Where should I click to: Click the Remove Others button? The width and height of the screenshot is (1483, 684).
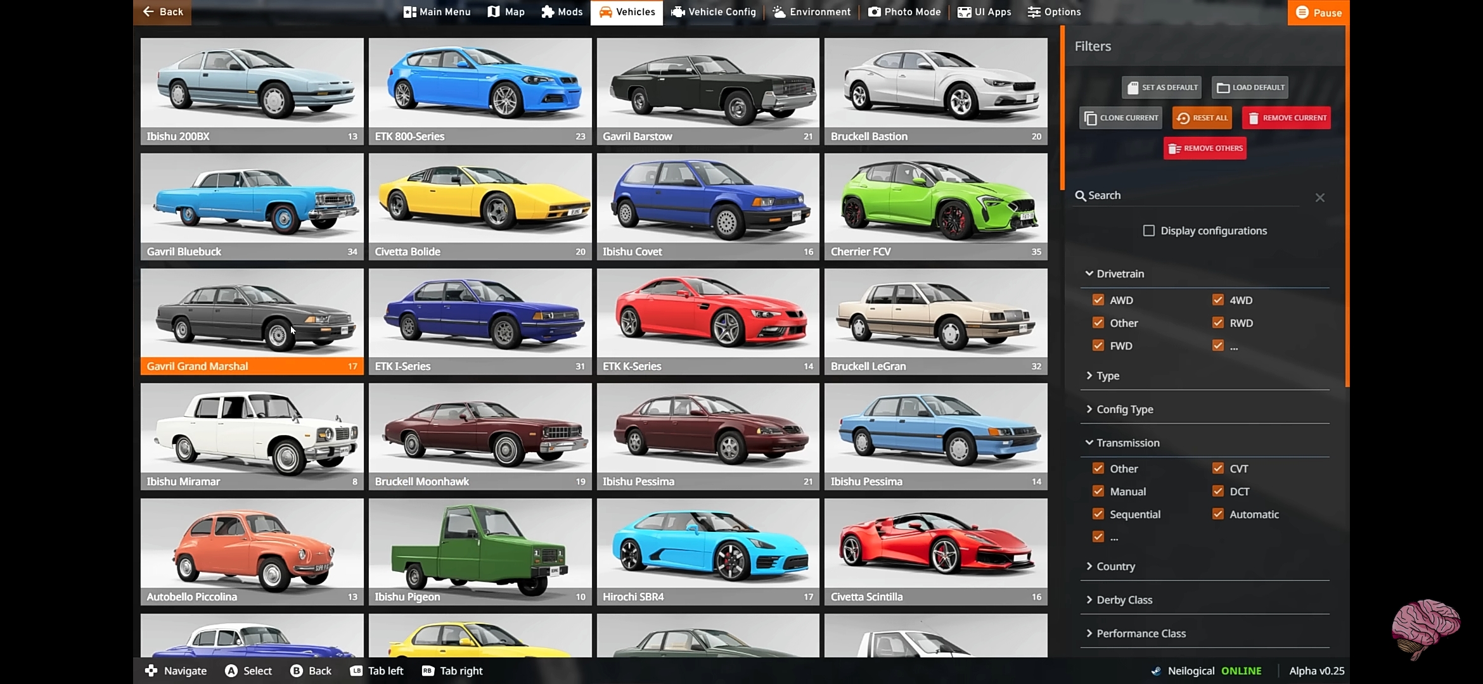coord(1205,148)
